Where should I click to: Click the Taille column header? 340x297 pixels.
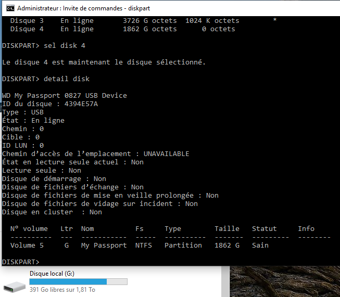click(x=227, y=229)
